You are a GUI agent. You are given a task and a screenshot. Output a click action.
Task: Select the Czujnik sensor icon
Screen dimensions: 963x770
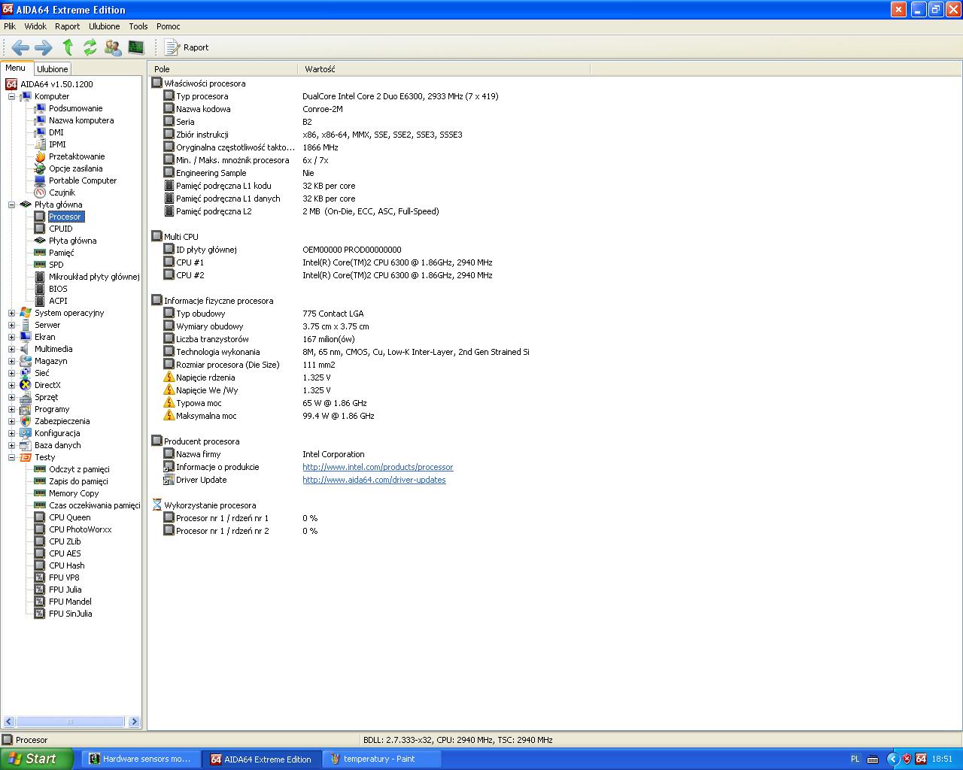40,192
